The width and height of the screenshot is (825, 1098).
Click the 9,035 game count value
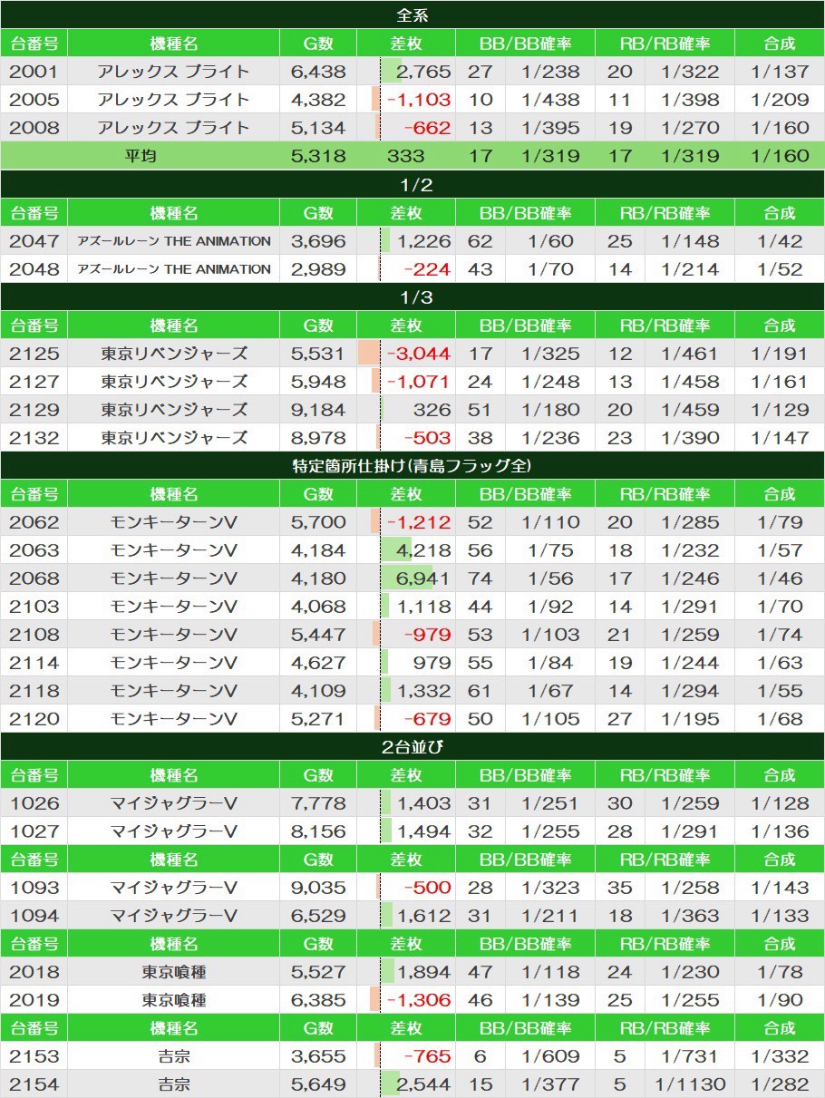(x=318, y=887)
